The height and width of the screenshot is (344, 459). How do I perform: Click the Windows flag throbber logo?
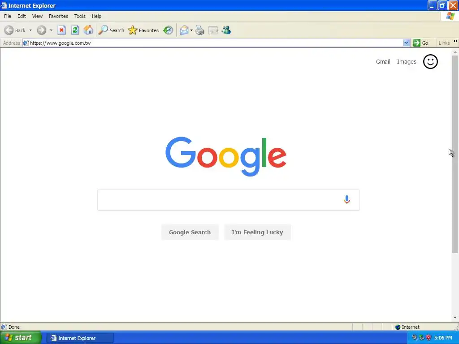[x=450, y=16]
